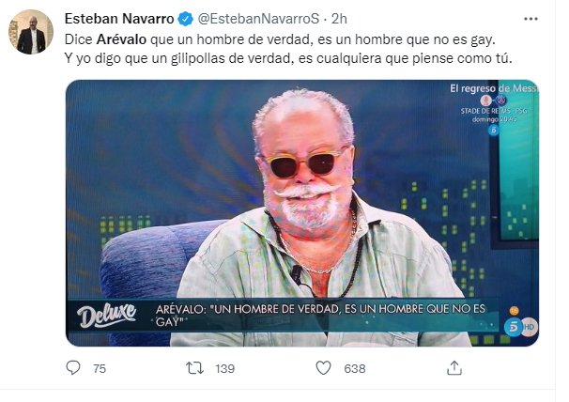
Task: Click the bold word Arévalo in the tweet
Action: (x=121, y=39)
